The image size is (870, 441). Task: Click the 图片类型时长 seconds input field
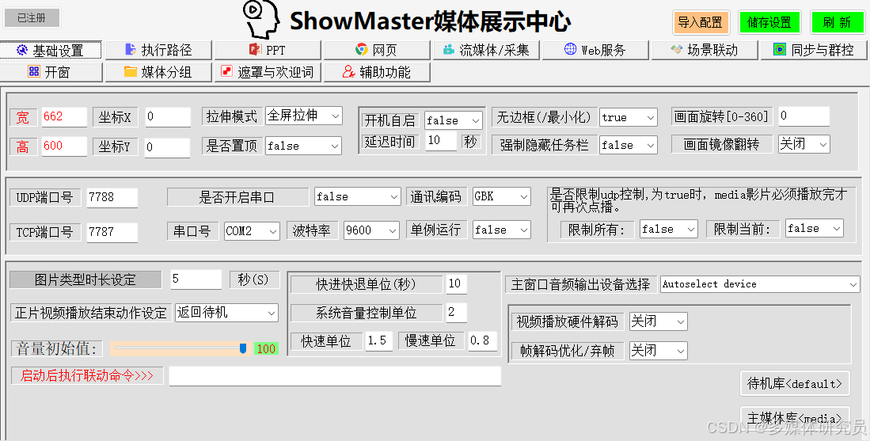pyautogui.click(x=196, y=279)
